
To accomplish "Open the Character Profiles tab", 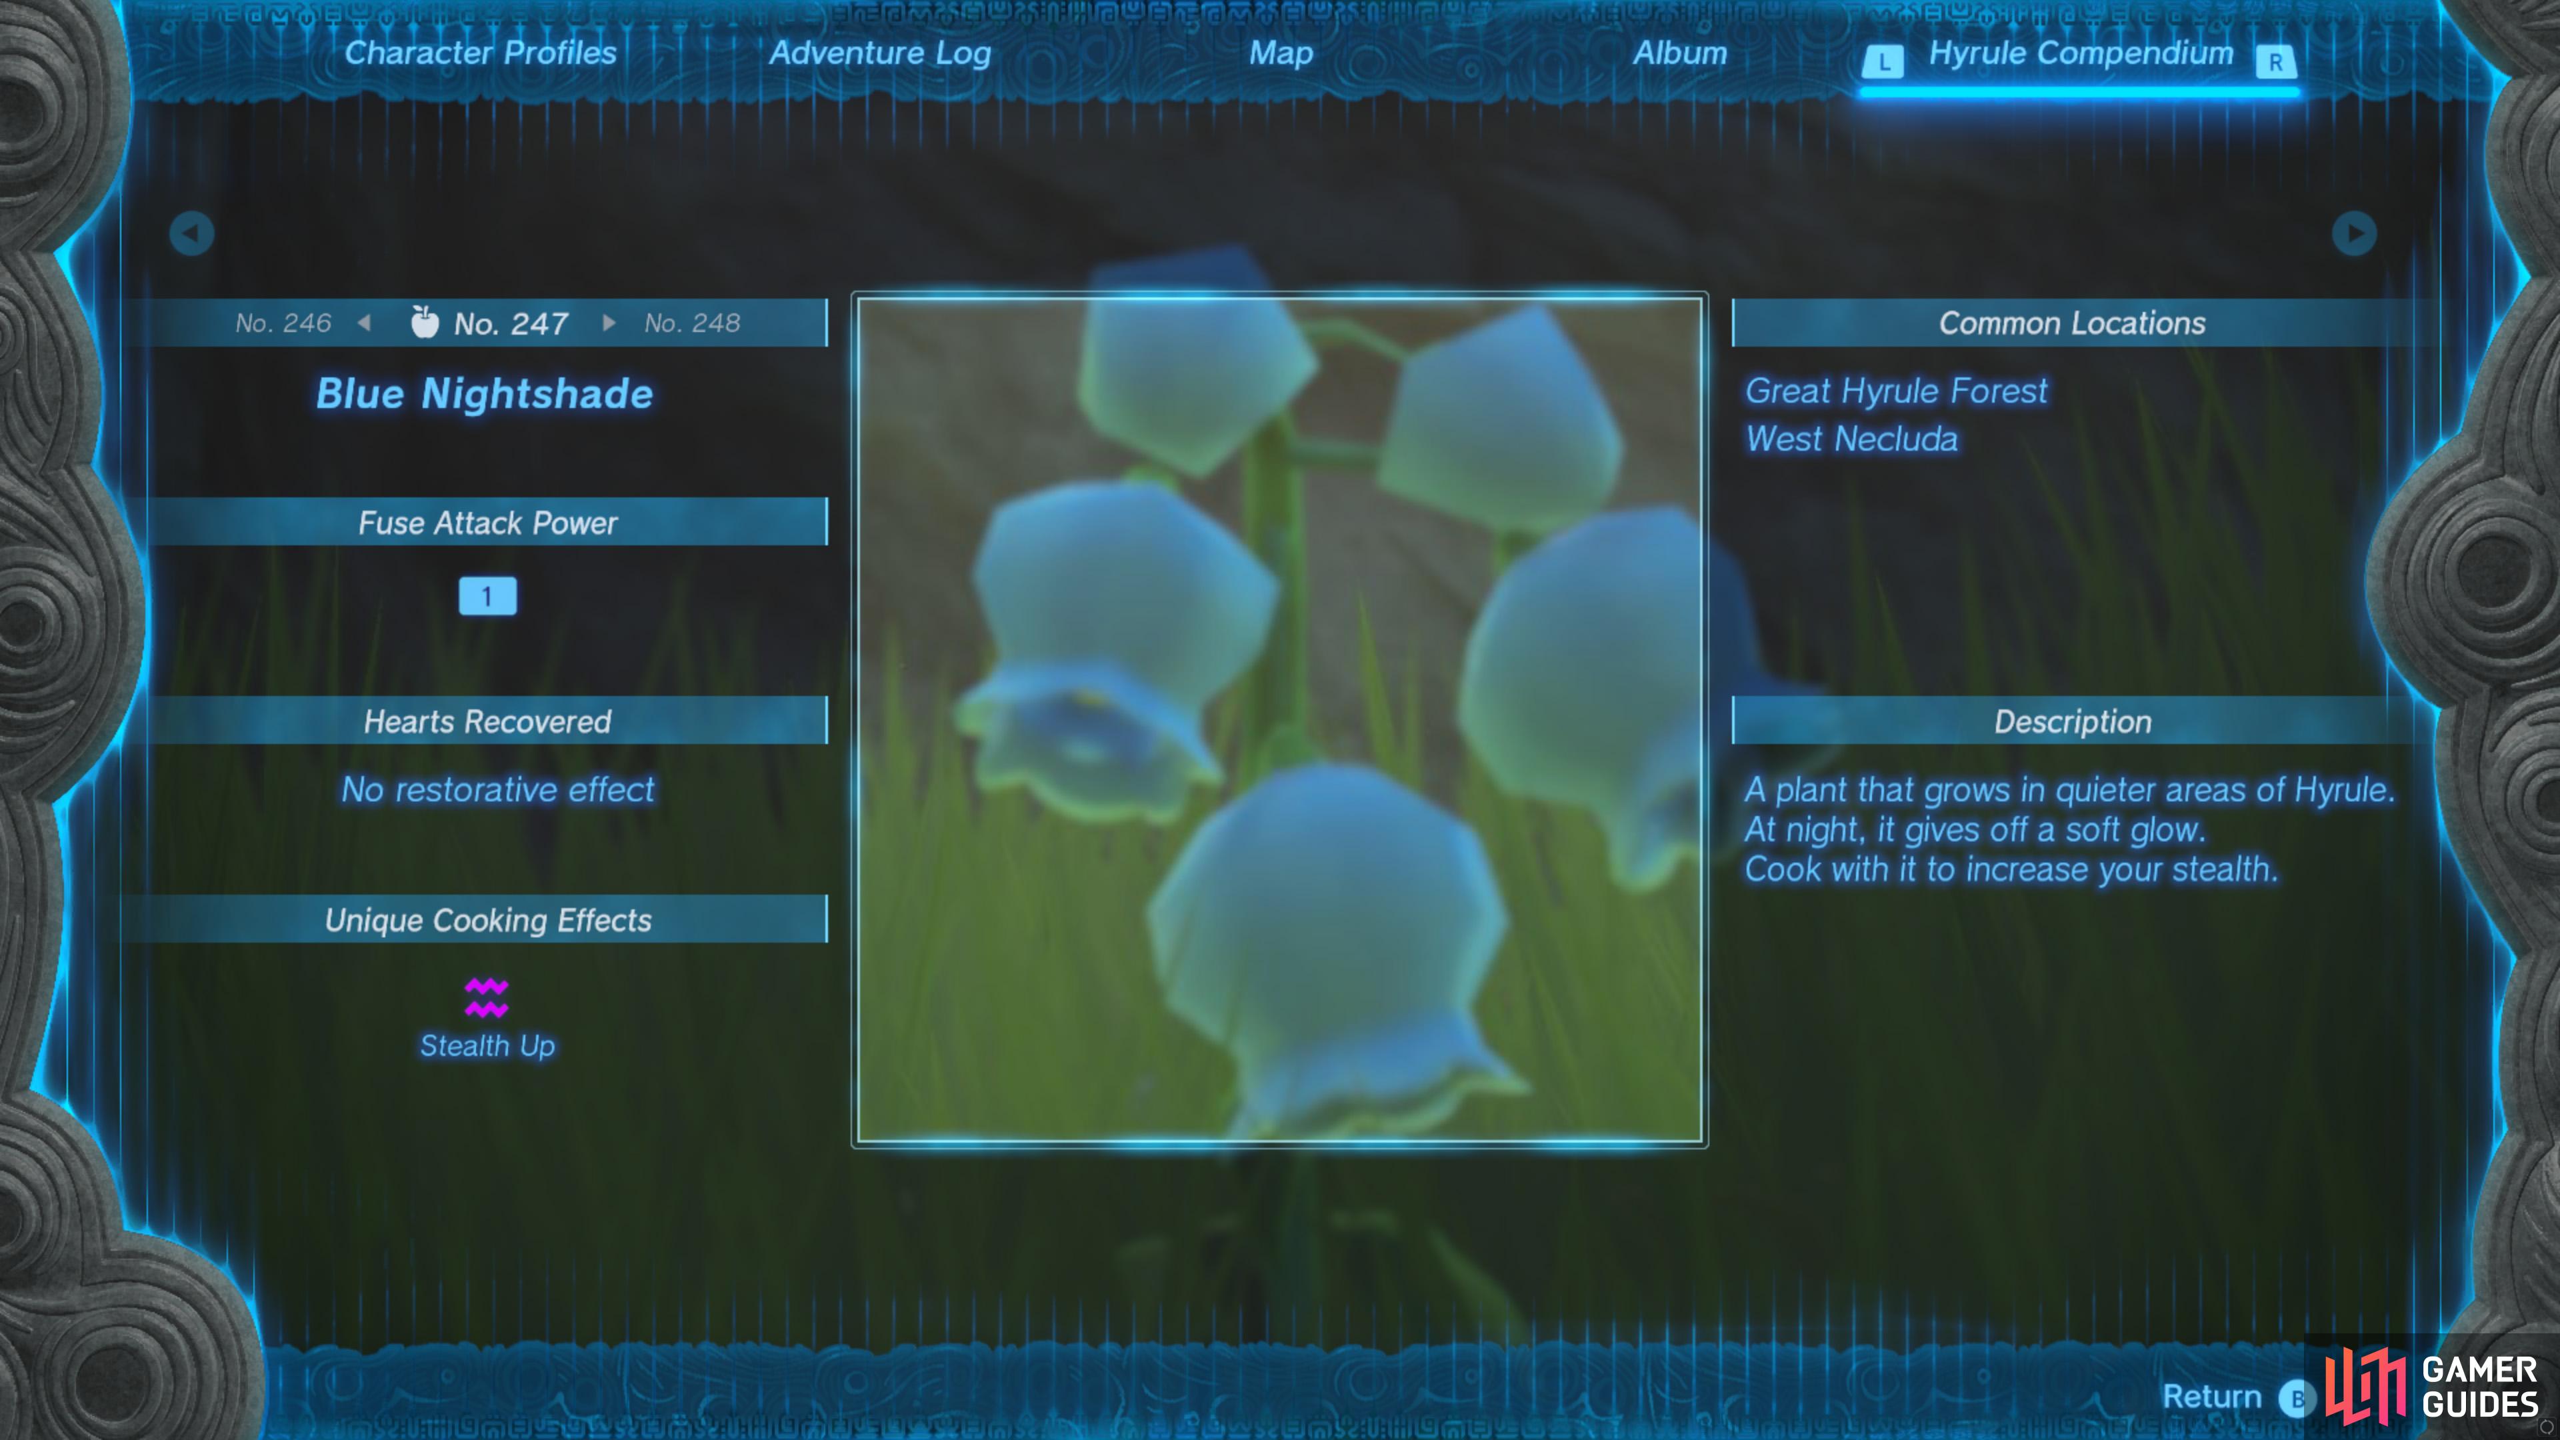I will pyautogui.click(x=480, y=53).
